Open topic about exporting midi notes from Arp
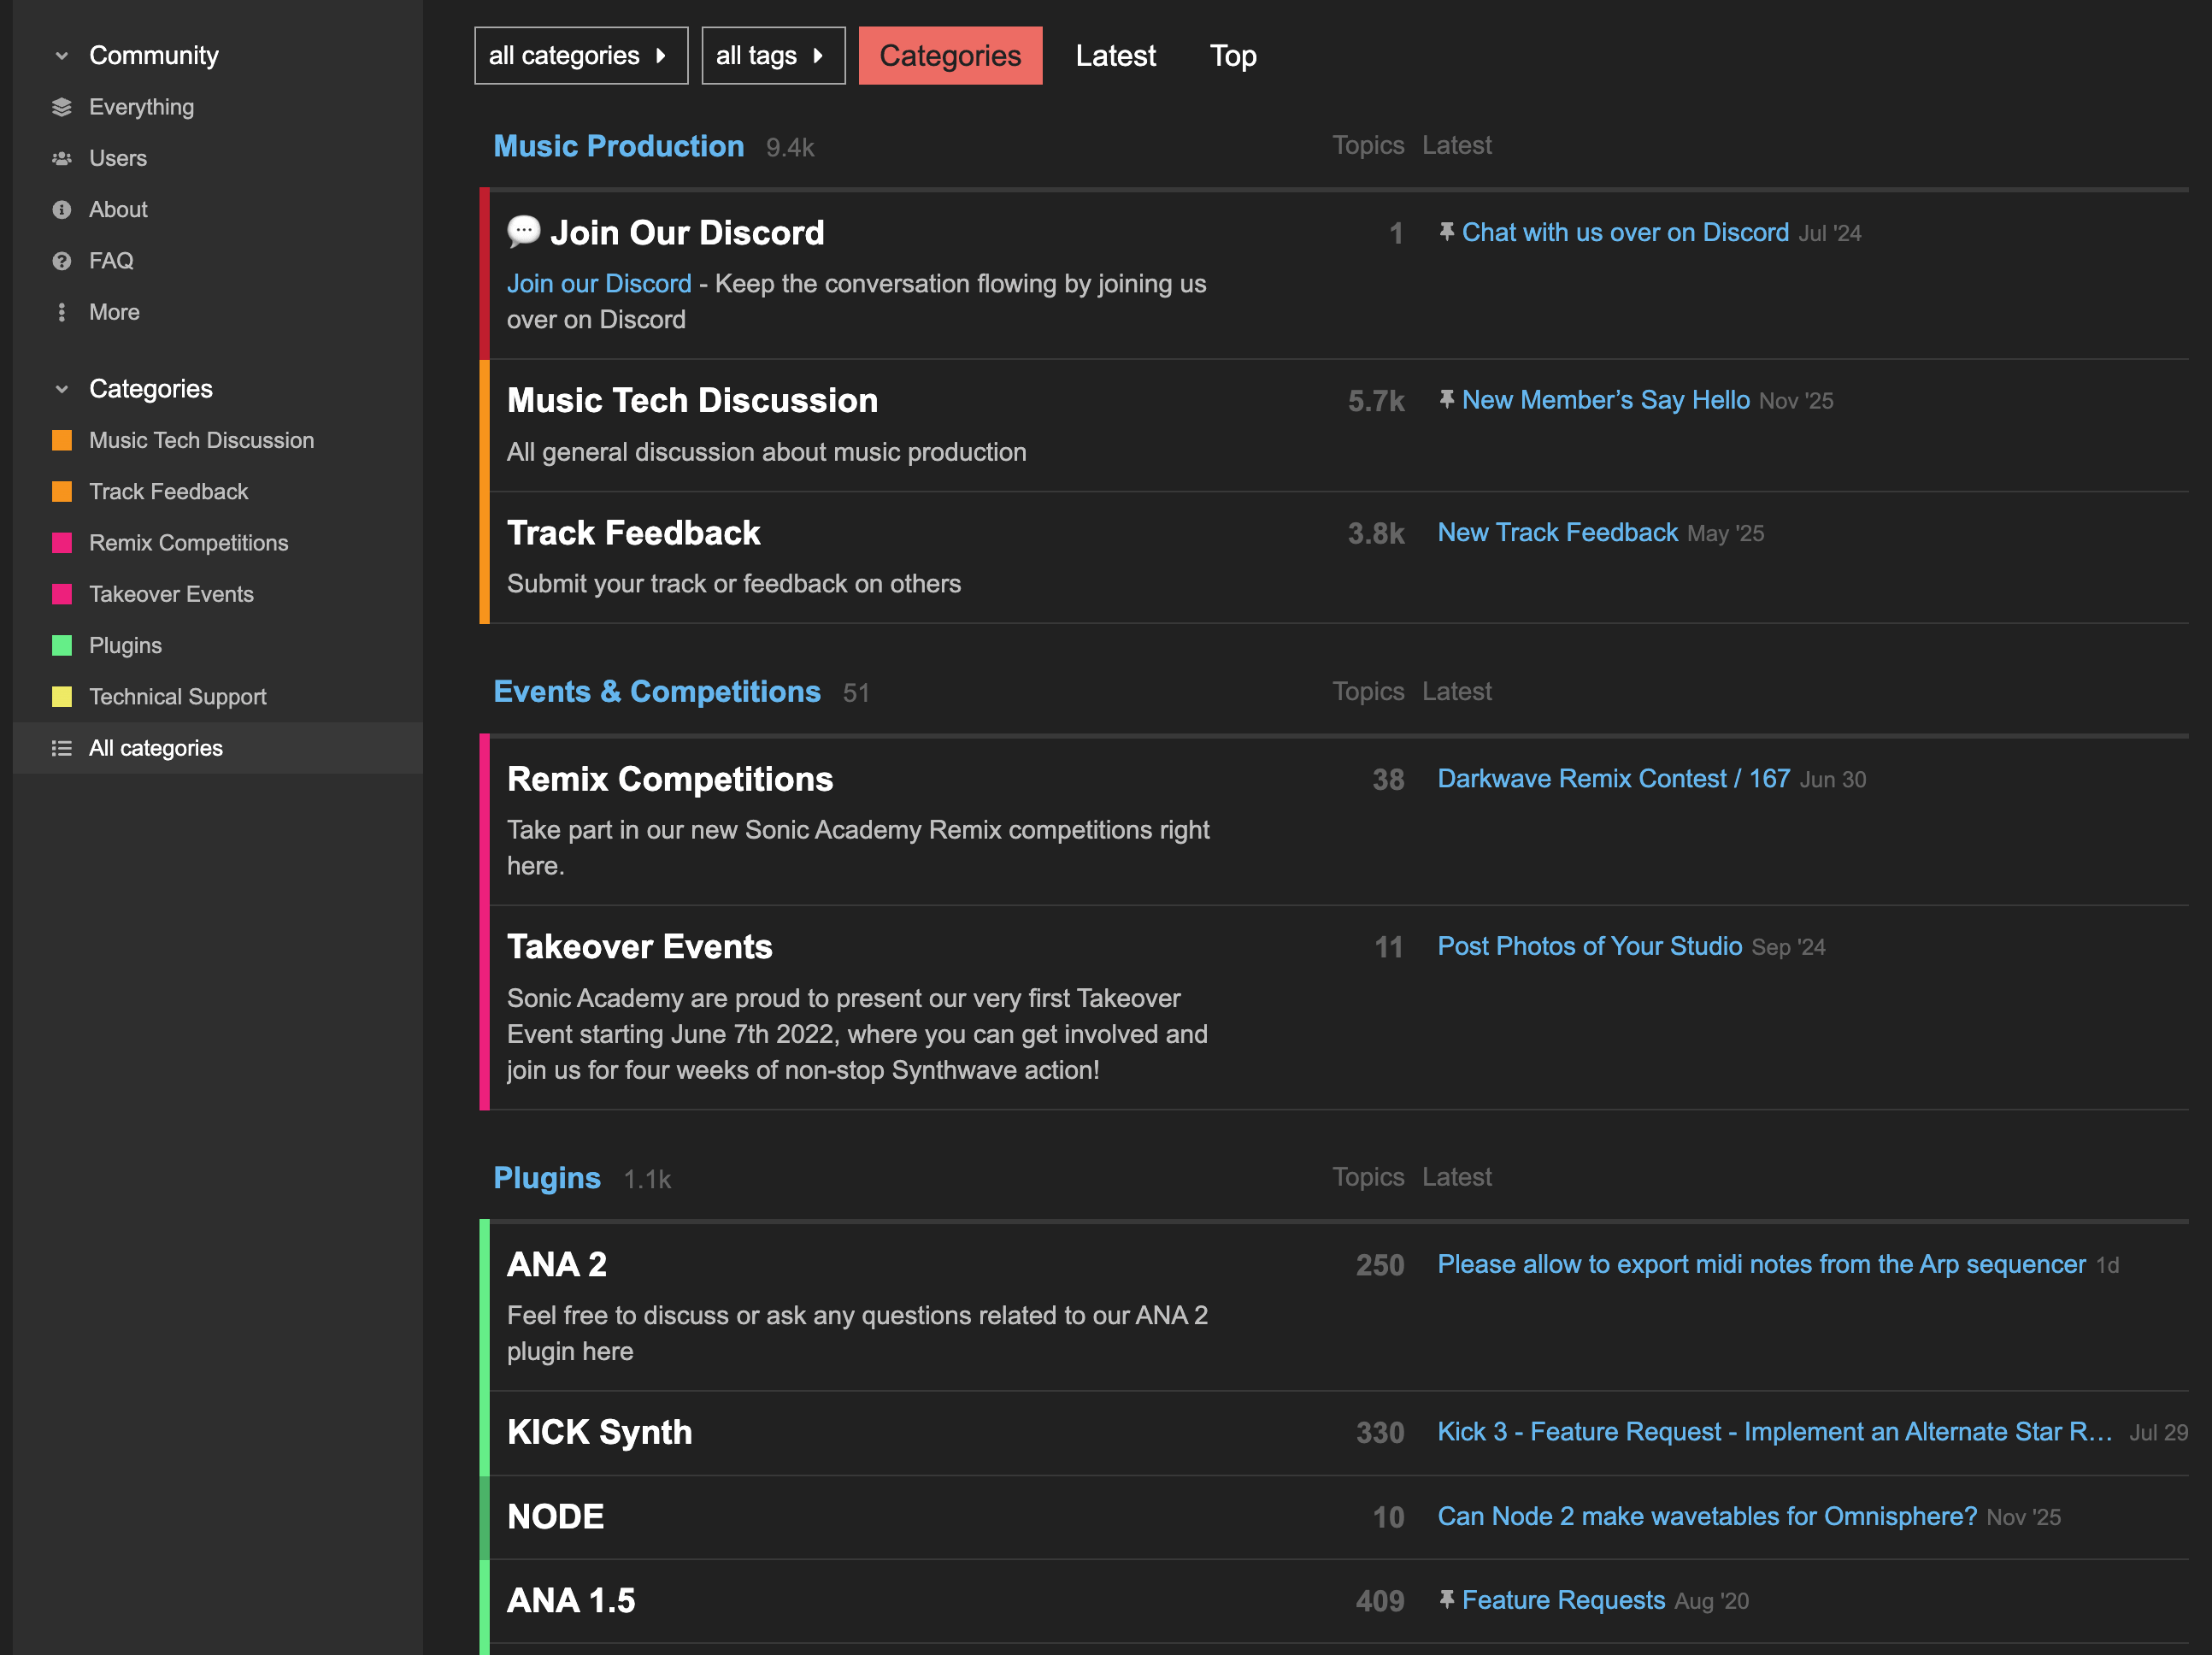Viewport: 2212px width, 1655px height. [1761, 1264]
